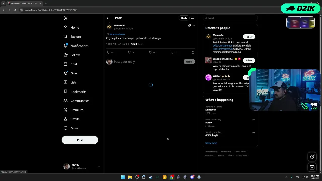The width and height of the screenshot is (322, 181).
Task: Go back using Post header arrow
Action: click(108, 18)
